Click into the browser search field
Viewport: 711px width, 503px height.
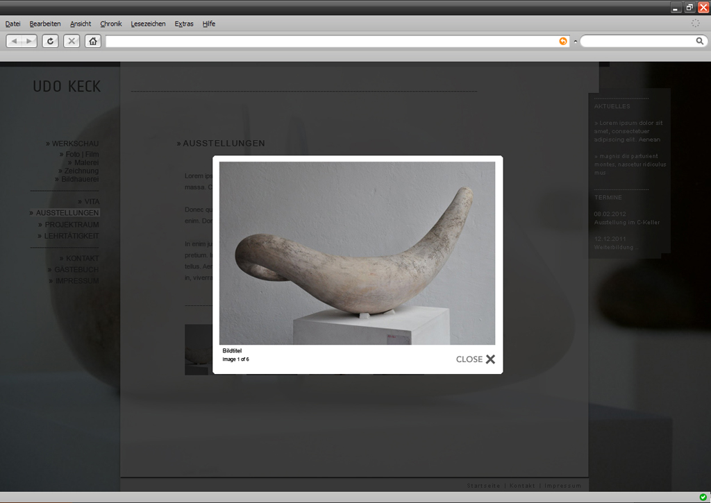(637, 42)
